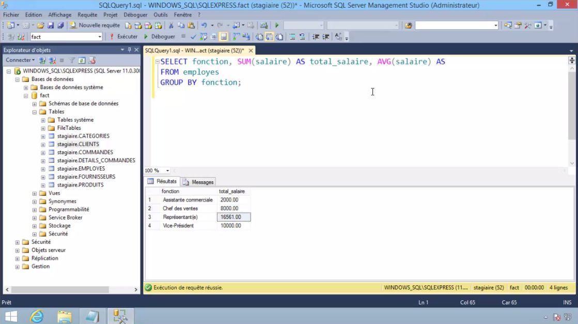Click the green Start play icon in top toolbar

click(277, 25)
